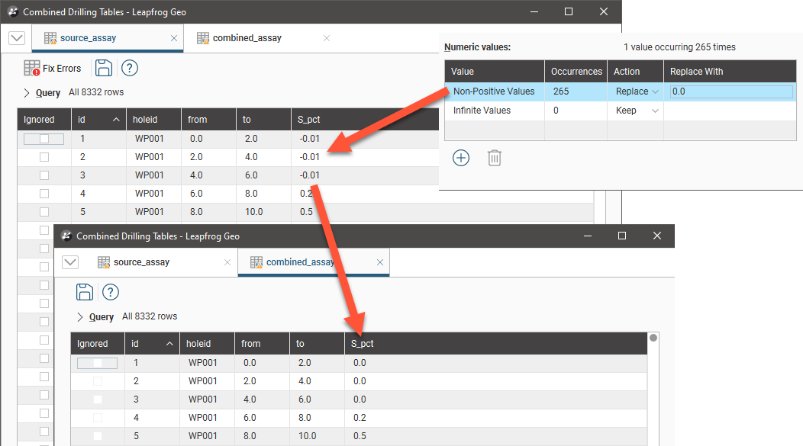This screenshot has width=803, height=446.
Task: Toggle Ignored checkbox for row id 3 in combined_assay
Action: (x=97, y=399)
